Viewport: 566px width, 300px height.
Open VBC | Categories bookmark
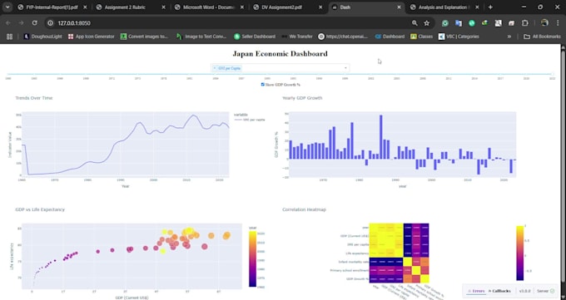[x=459, y=37]
